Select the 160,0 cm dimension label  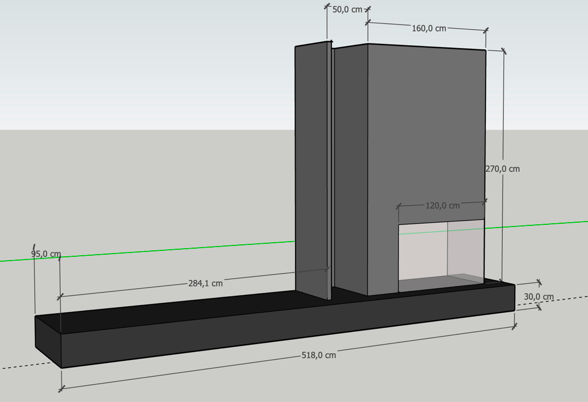coord(429,29)
